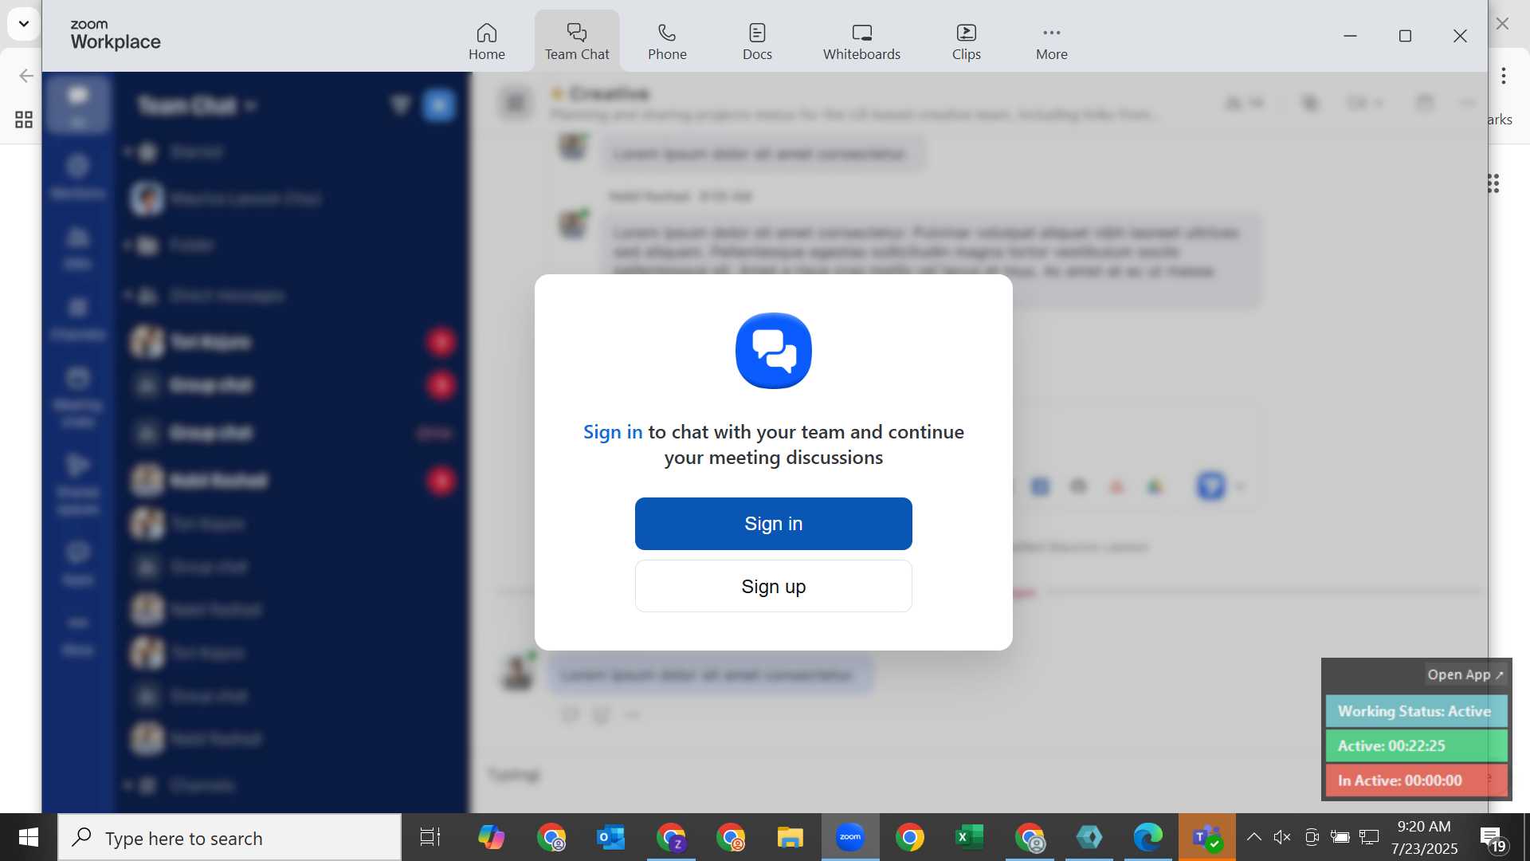Open Microsoft Edge from the taskbar

pyautogui.click(x=1148, y=837)
